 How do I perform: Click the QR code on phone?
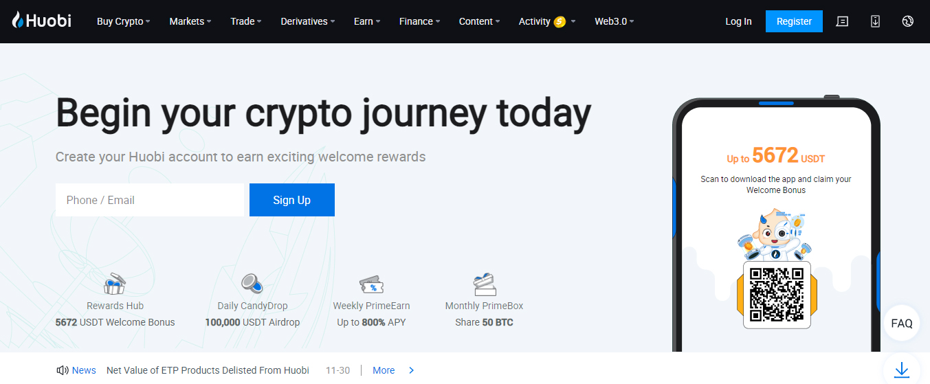777,295
